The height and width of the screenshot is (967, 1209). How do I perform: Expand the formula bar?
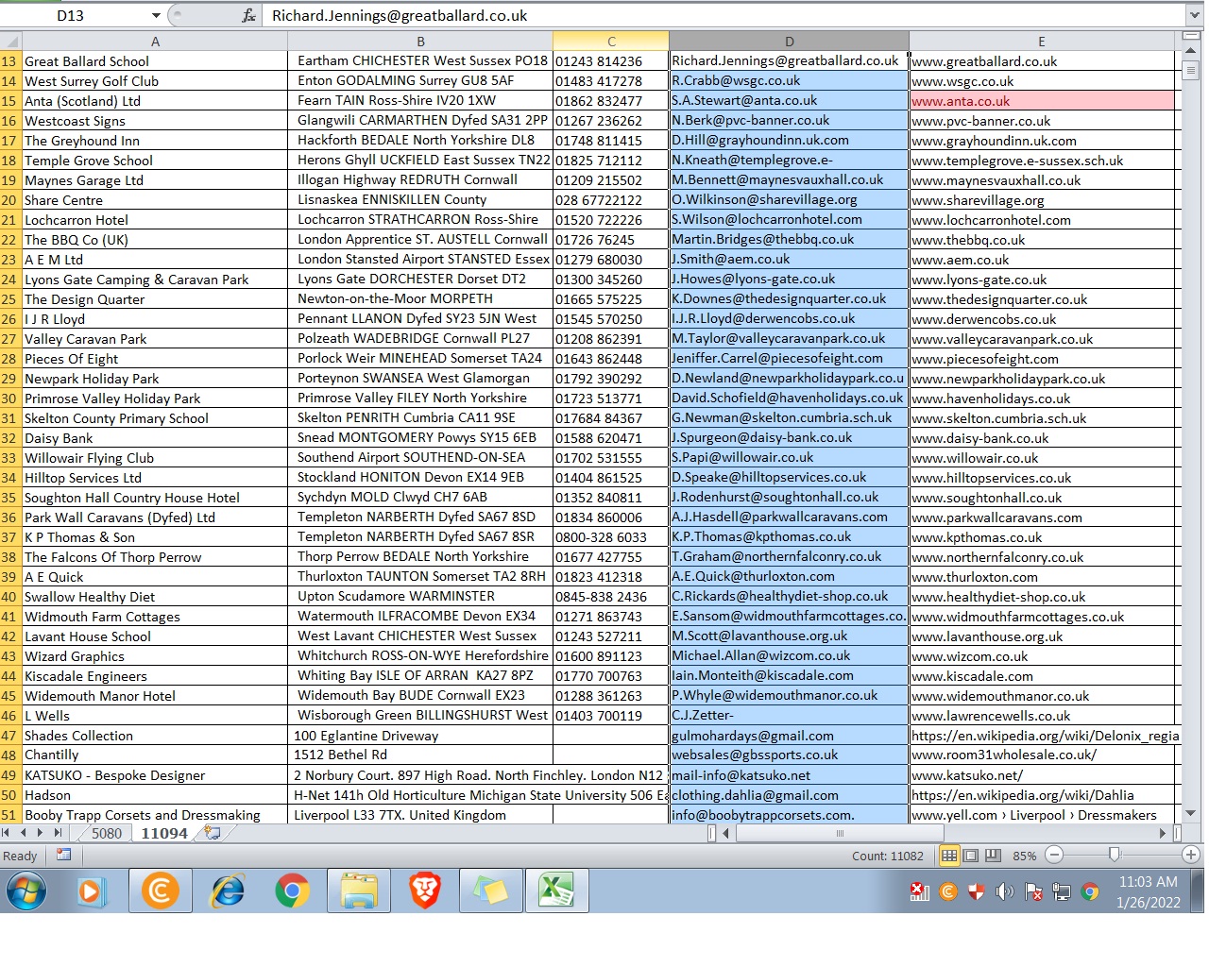tap(1195, 15)
